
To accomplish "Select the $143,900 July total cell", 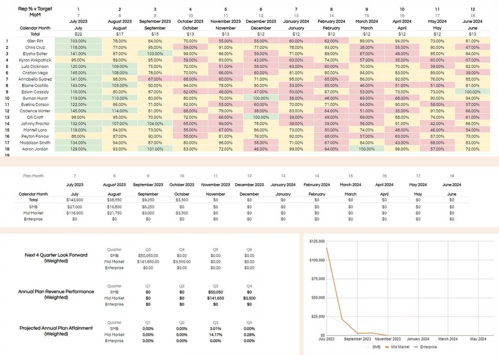I will (x=74, y=200).
